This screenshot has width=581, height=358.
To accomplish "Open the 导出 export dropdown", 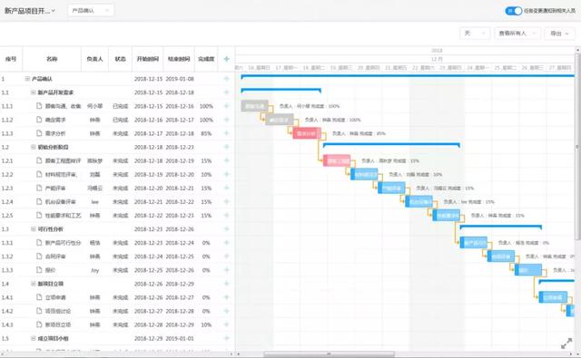I will [559, 34].
